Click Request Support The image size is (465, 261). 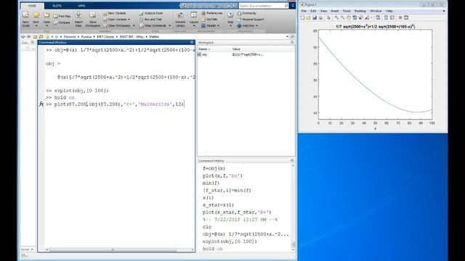(251, 20)
